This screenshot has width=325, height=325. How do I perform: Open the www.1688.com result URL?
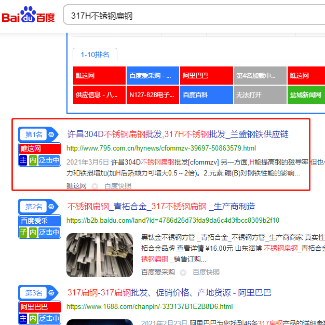coord(150,306)
